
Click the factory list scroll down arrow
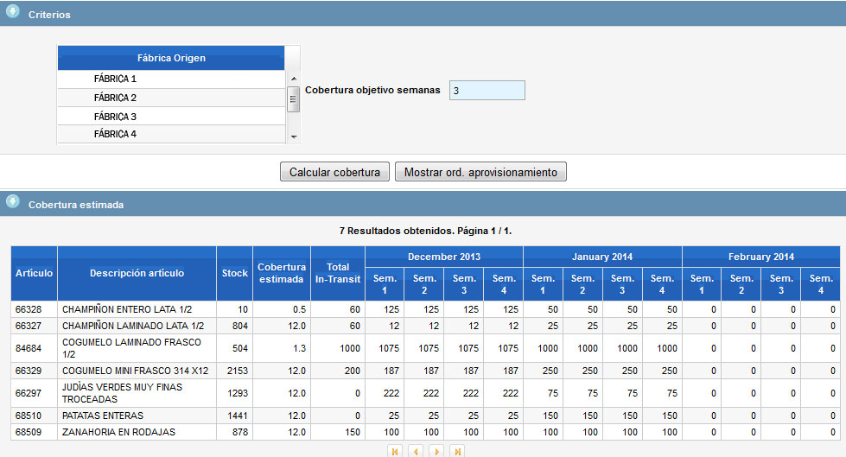tap(294, 137)
